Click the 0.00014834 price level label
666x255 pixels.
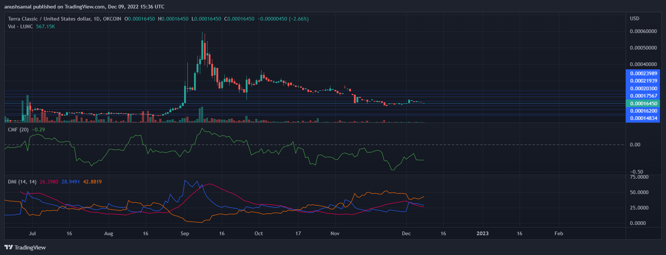(643, 118)
